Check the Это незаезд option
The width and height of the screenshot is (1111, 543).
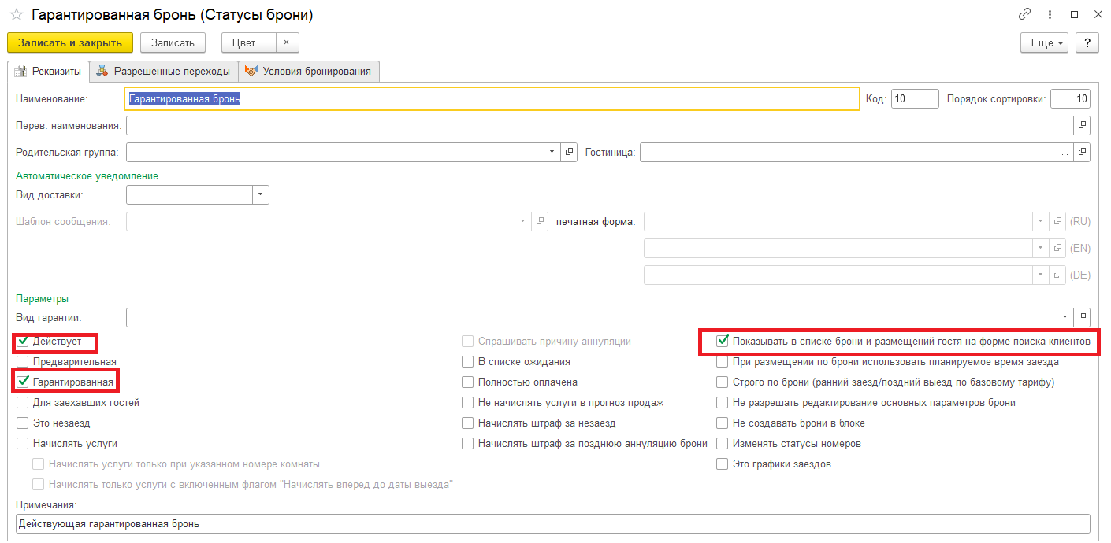pos(23,423)
